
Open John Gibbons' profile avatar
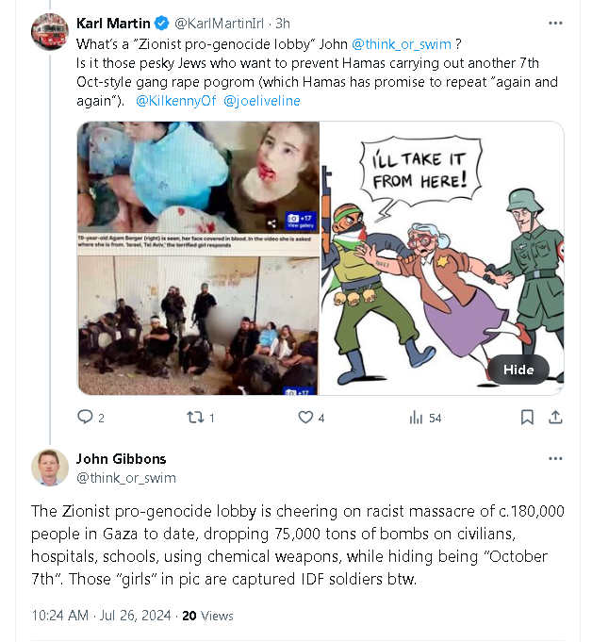(49, 468)
